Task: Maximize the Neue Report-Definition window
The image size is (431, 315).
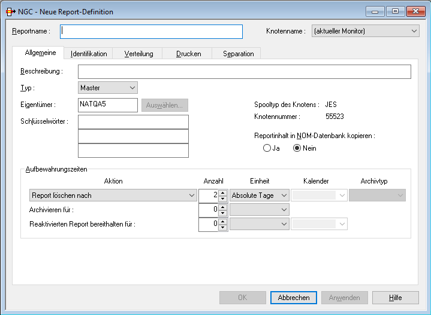Action: (x=395, y=11)
